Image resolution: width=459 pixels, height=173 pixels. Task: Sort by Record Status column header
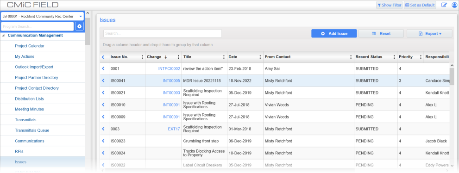(x=369, y=57)
